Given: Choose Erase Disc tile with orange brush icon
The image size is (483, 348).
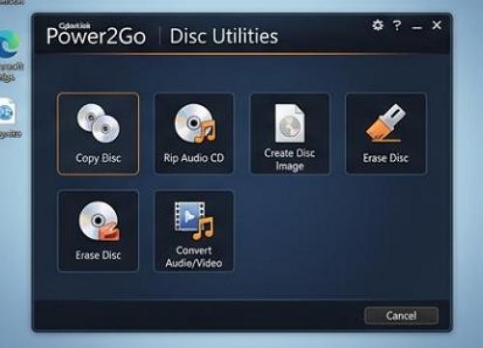Looking at the screenshot, I should [x=385, y=134].
